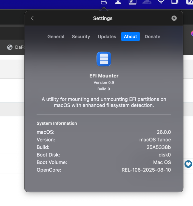
Task: Click the OpenCore value REL-106-2025-08-10
Action: point(146,170)
